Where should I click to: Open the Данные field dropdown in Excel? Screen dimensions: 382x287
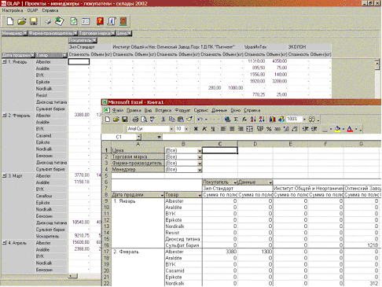point(270,182)
